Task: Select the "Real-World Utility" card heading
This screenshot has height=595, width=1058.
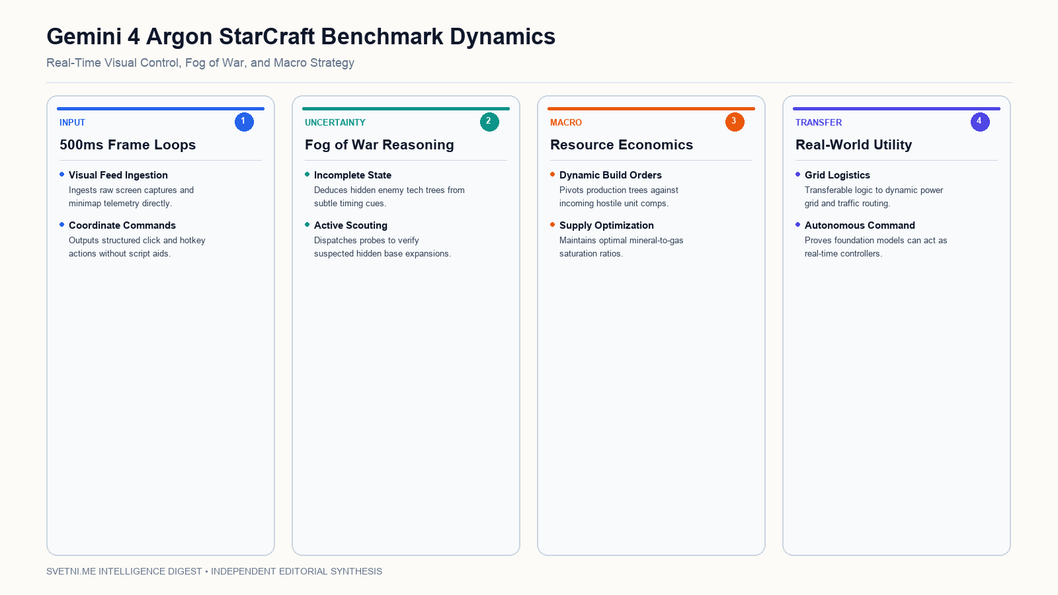Action: [x=854, y=145]
